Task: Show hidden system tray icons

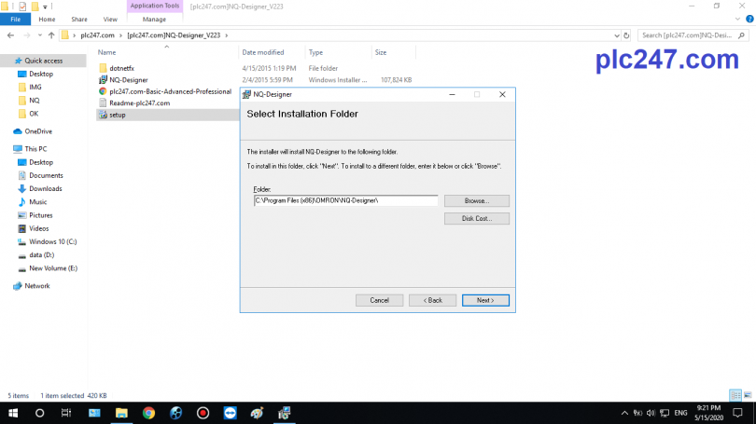Action: tap(624, 413)
